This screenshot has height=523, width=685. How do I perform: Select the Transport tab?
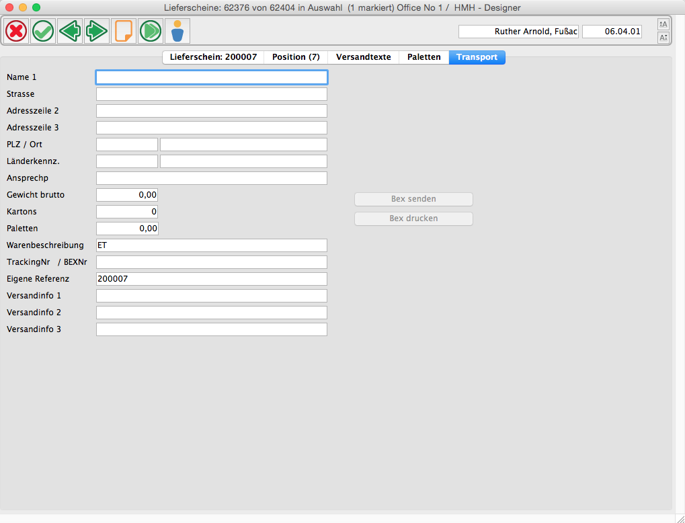coord(477,57)
